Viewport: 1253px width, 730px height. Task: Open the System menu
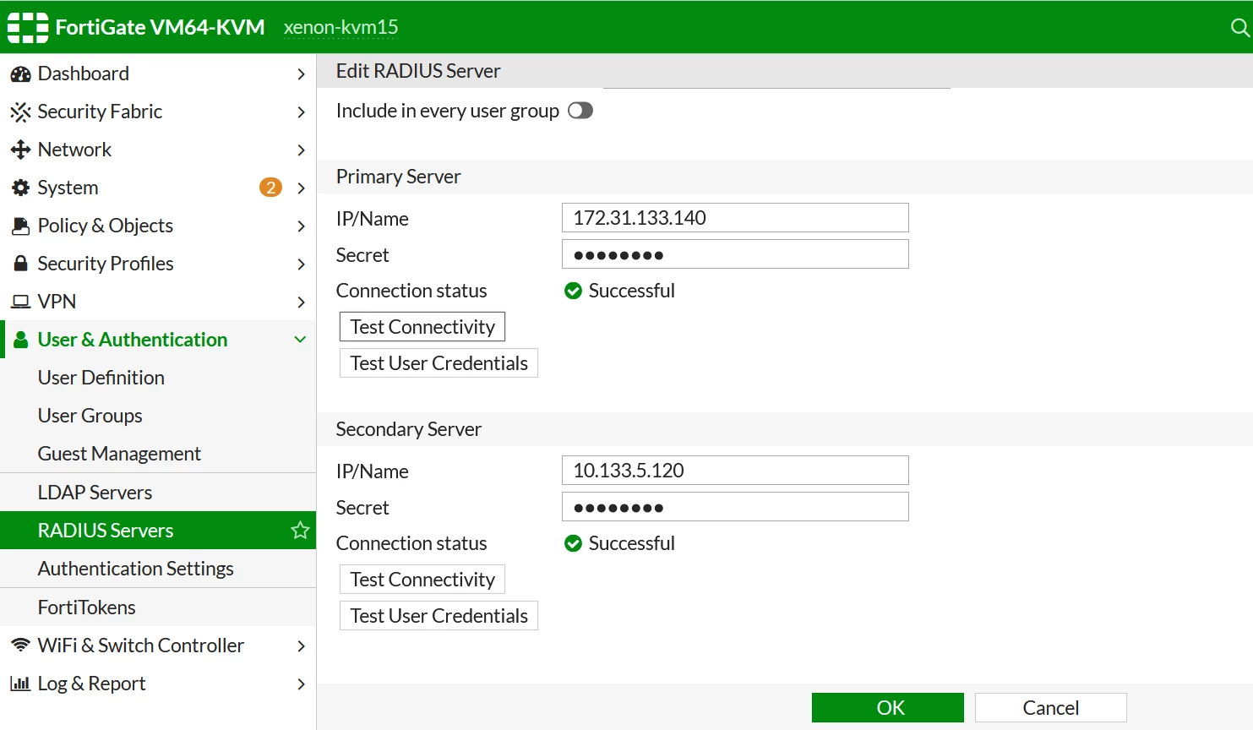tap(158, 188)
